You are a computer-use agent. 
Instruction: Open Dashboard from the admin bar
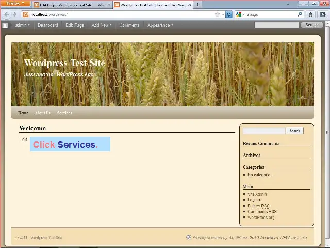[48, 25]
